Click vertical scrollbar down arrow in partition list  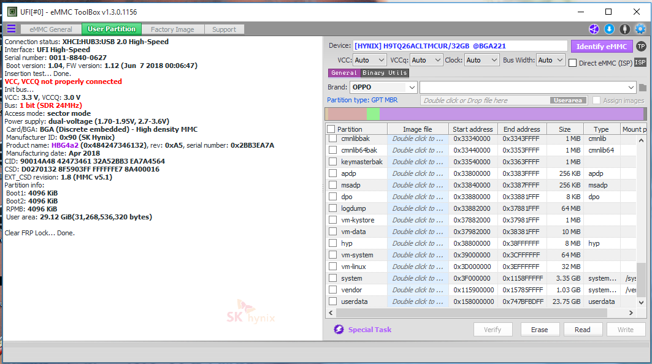pos(641,303)
